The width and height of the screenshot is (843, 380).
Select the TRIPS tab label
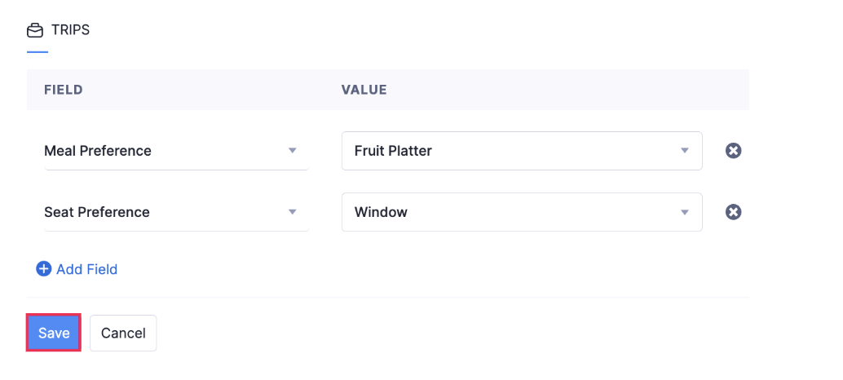pos(69,30)
